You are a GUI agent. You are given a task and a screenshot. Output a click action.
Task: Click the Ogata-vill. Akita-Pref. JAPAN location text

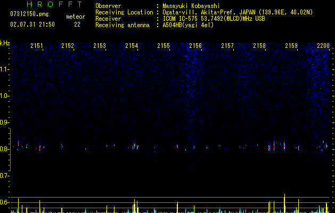click(x=238, y=12)
